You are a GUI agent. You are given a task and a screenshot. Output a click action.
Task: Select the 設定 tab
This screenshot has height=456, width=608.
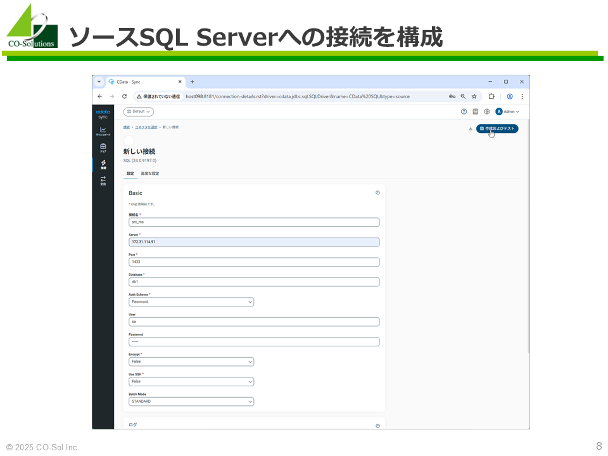130,174
